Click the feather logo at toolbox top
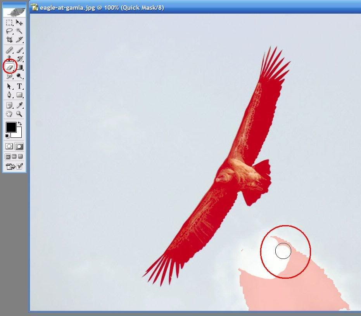The height and width of the screenshot is (316, 361). click(x=14, y=12)
